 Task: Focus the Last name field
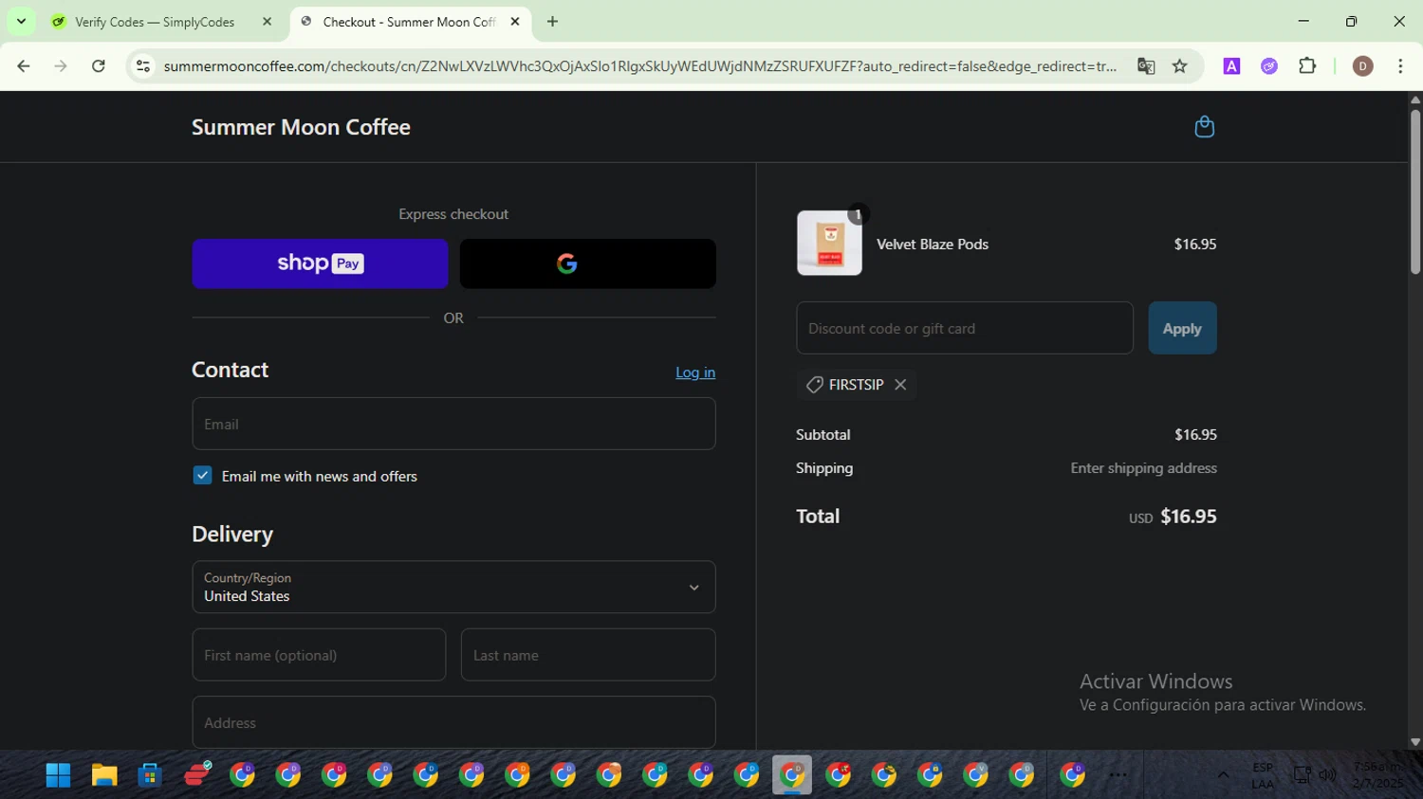point(588,655)
